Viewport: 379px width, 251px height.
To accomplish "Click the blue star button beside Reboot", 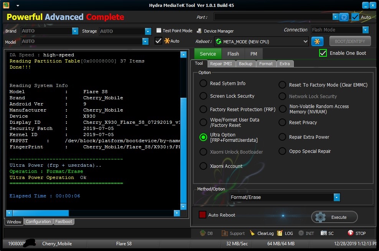I will [317, 41].
